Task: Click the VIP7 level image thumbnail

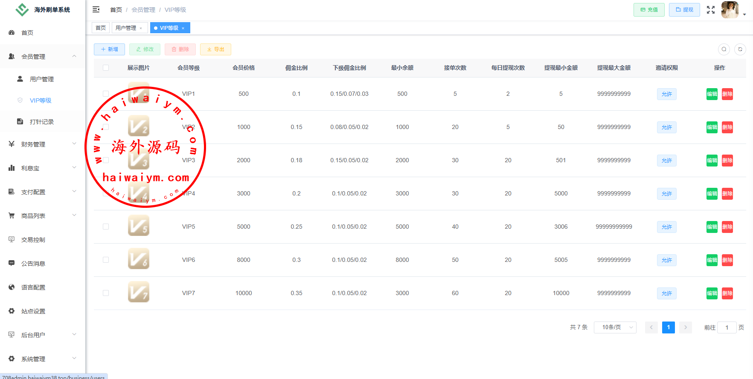Action: 139,292
